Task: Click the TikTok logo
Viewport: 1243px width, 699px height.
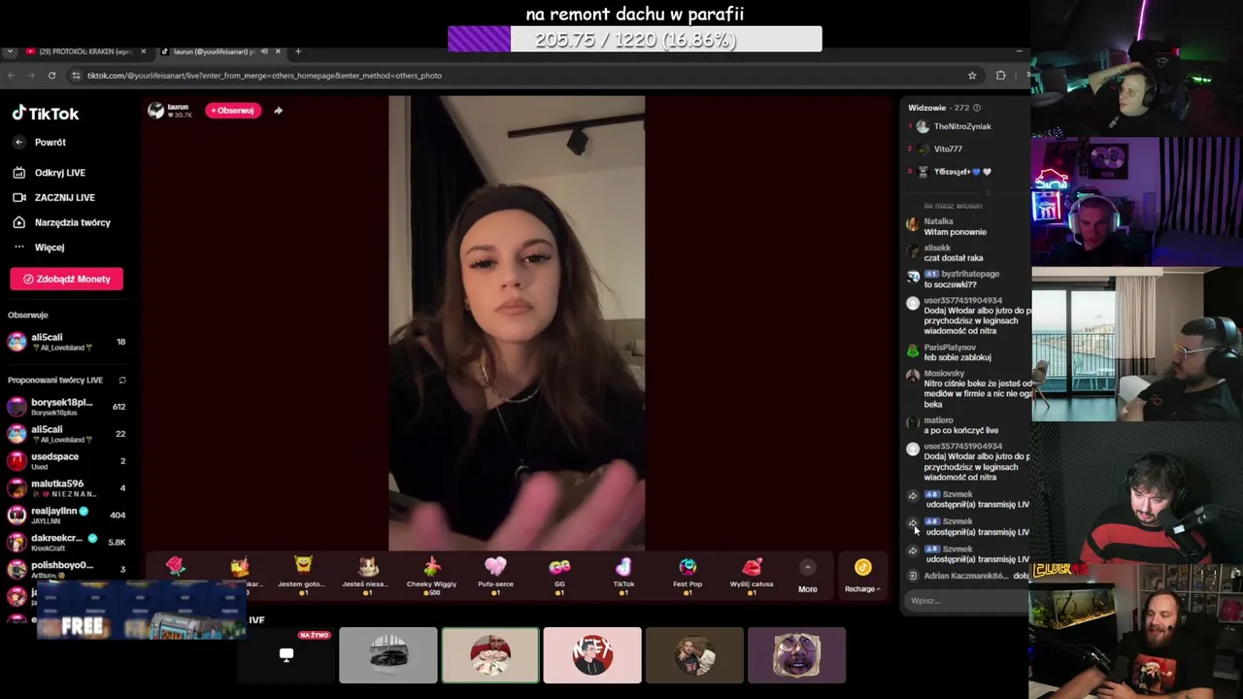Action: coord(46,114)
